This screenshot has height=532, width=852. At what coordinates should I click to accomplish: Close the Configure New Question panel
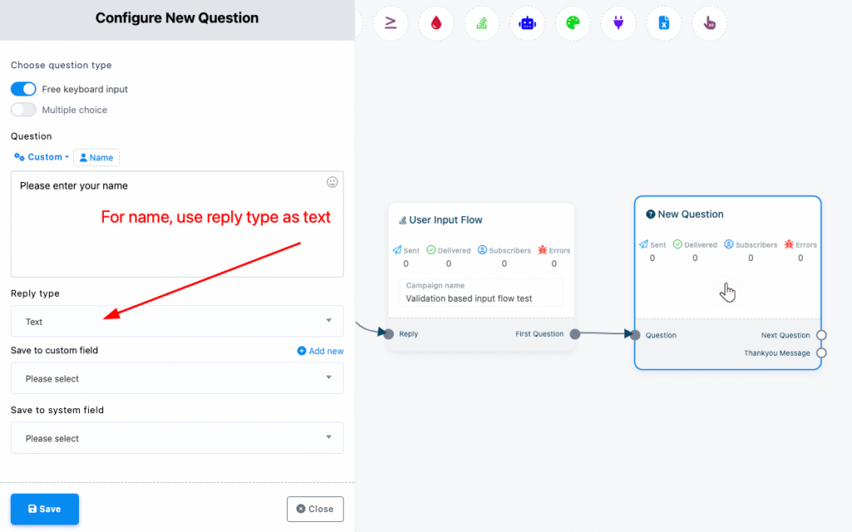(315, 510)
